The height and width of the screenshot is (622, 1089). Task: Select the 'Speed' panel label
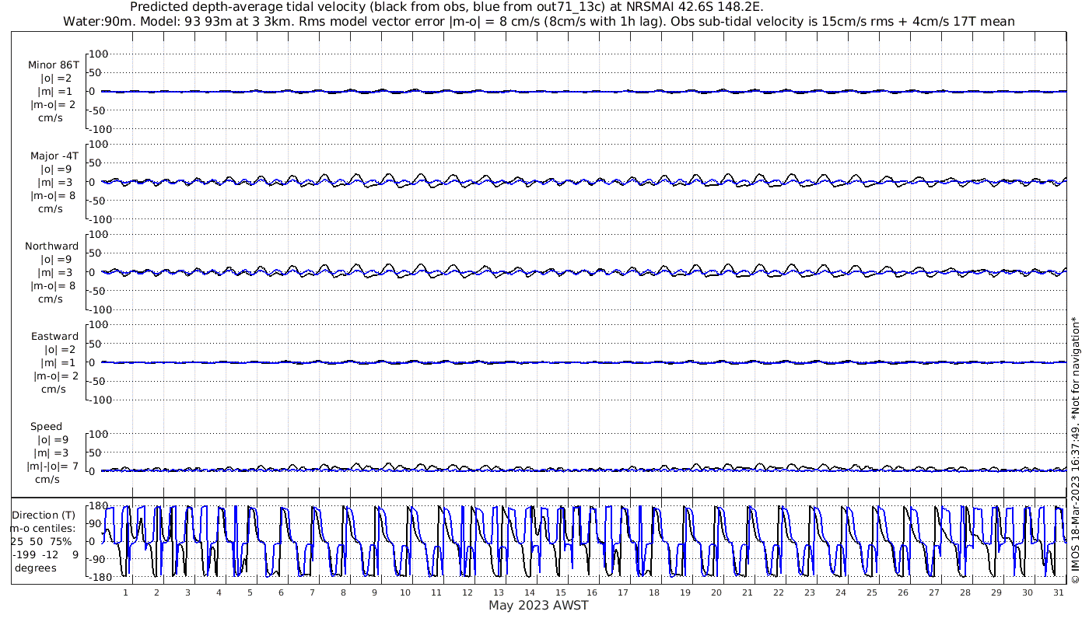point(46,427)
